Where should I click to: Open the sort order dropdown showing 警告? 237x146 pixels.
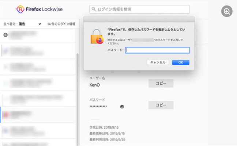coord(30,24)
